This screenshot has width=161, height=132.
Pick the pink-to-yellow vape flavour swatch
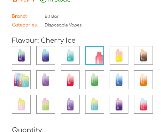[x=119, y=55]
